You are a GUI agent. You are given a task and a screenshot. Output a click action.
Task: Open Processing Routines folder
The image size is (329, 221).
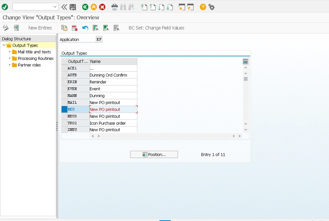[36, 58]
